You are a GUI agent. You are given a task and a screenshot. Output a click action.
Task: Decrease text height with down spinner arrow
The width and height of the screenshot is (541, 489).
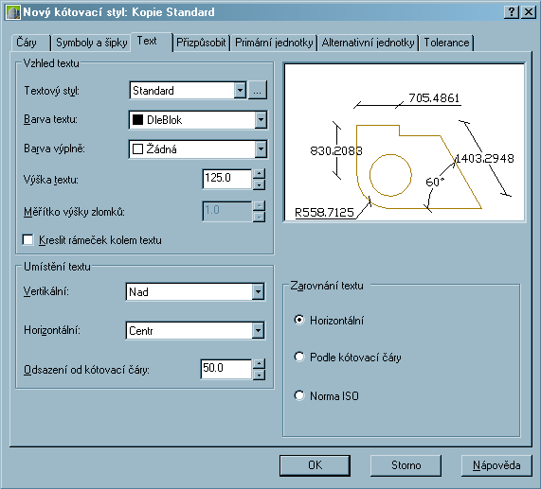pyautogui.click(x=259, y=184)
